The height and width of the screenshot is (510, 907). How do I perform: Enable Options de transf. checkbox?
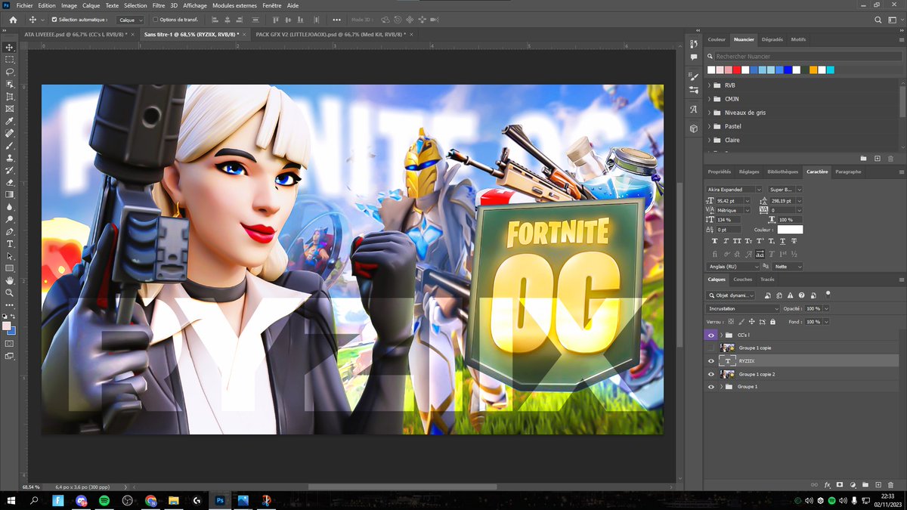(156, 20)
